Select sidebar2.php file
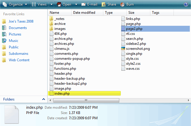Image resolution: width=191 pixels, height=126 pixels. (x=134, y=44)
